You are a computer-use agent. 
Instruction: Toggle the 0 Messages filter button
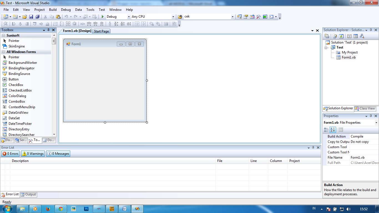[x=58, y=154]
